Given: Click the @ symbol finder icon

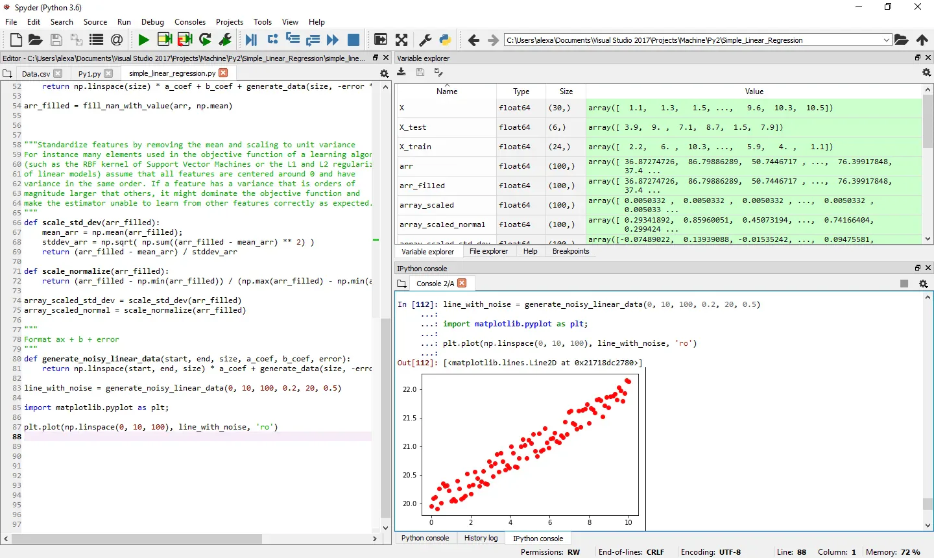Looking at the screenshot, I should tap(117, 40).
